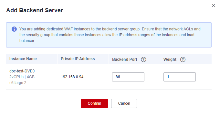Confirm adding the backend server

click(94, 103)
